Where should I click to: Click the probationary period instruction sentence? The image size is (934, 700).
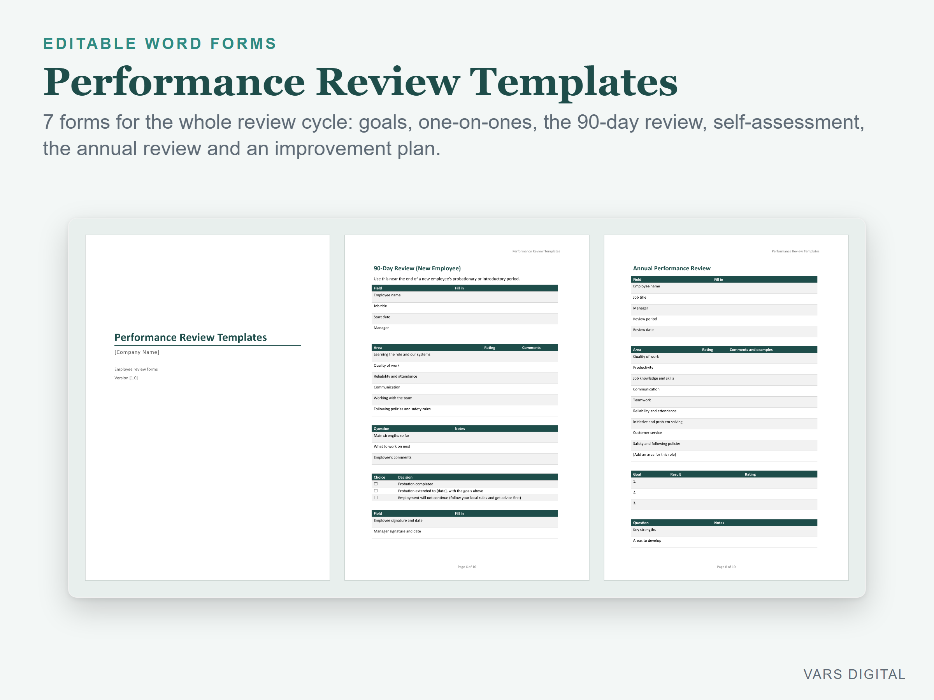[446, 279]
